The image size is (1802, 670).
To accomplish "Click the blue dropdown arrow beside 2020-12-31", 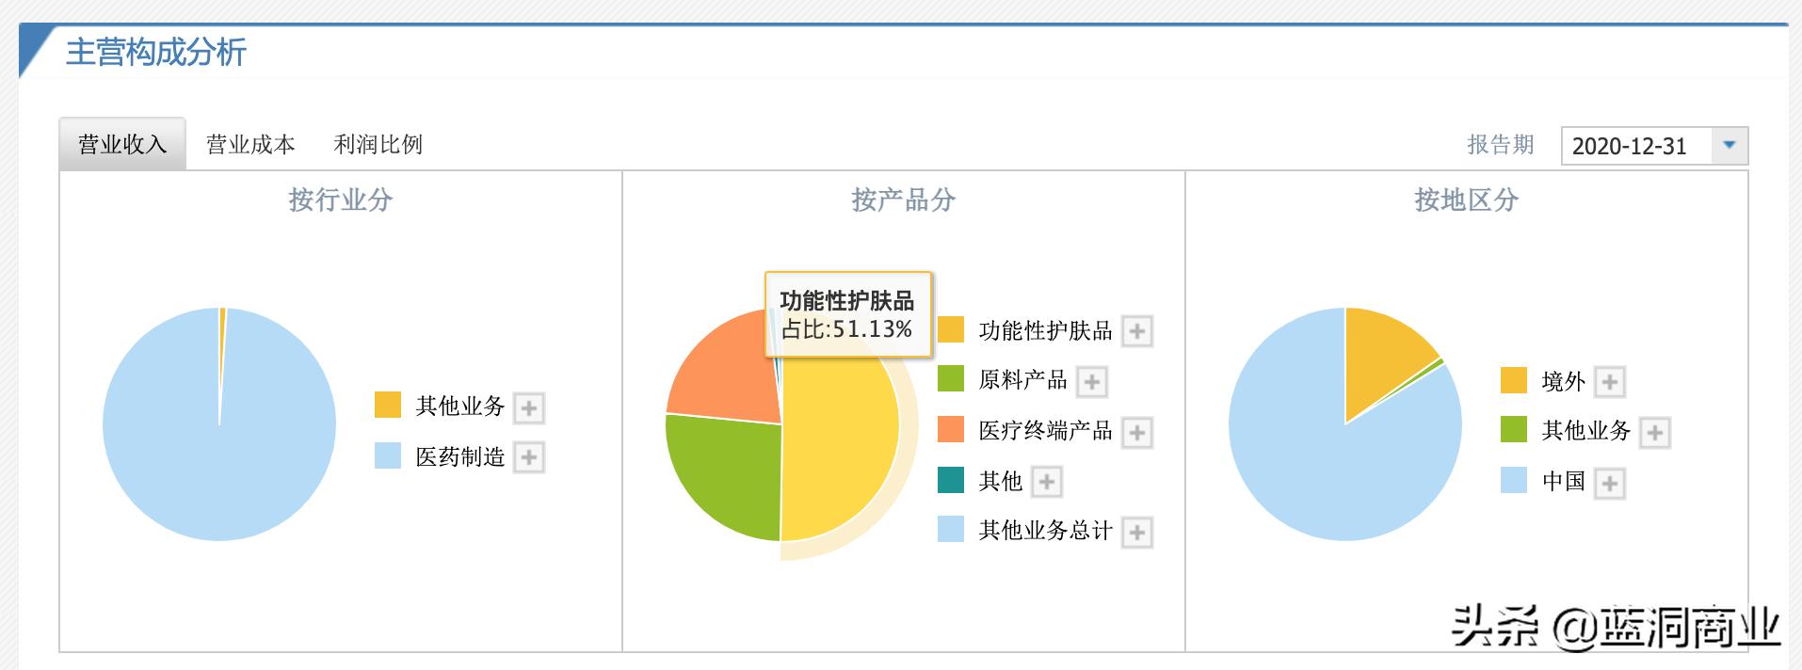I will tap(1730, 145).
